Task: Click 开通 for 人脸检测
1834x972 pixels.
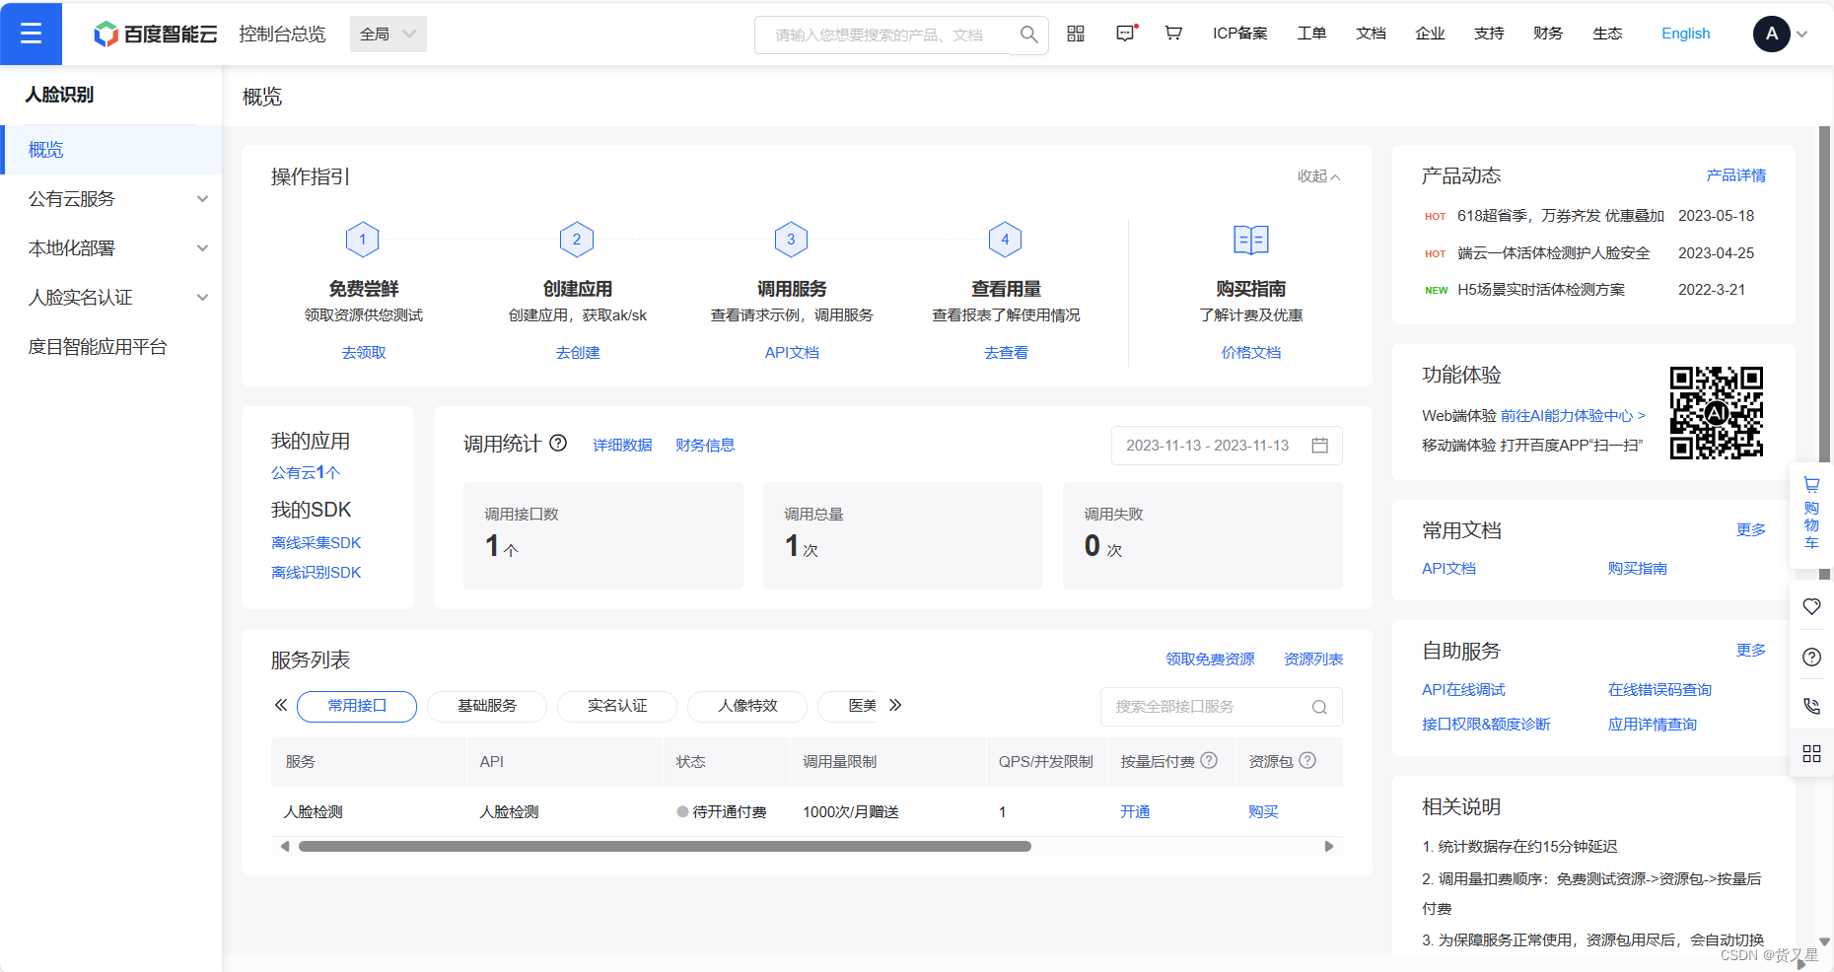Action: click(x=1135, y=812)
